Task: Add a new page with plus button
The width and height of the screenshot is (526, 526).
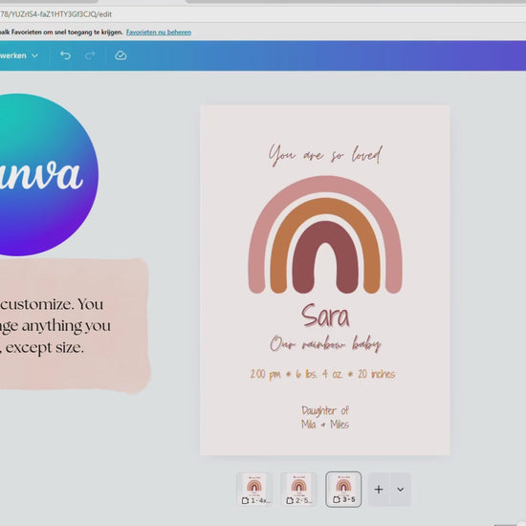Action: pyautogui.click(x=379, y=490)
